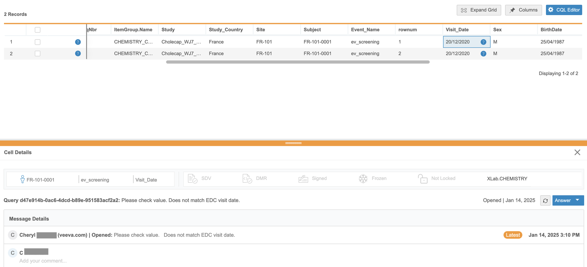Click the SDV status icon

pyautogui.click(x=192, y=179)
